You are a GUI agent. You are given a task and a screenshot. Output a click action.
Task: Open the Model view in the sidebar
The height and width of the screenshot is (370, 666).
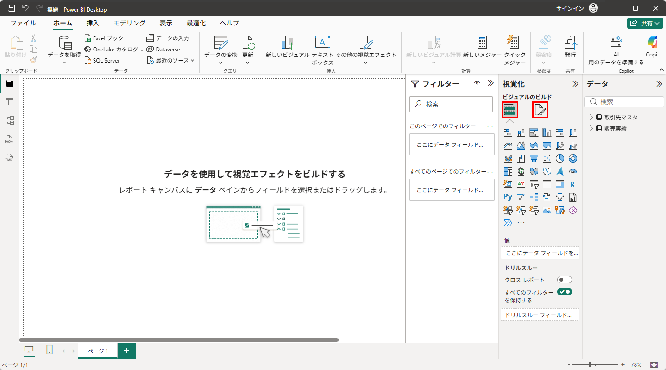pos(9,120)
